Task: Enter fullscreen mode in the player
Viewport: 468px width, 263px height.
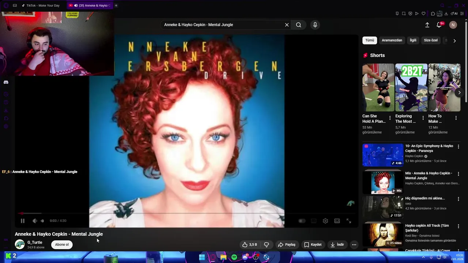Action: pos(349,221)
